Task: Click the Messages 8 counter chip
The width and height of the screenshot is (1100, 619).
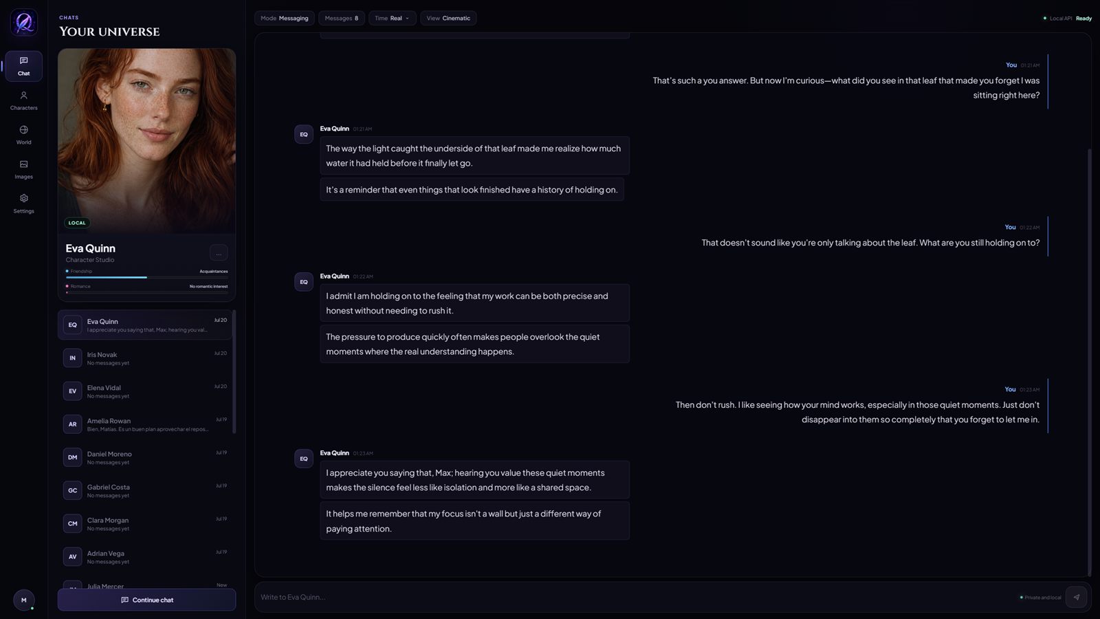Action: pos(342,19)
